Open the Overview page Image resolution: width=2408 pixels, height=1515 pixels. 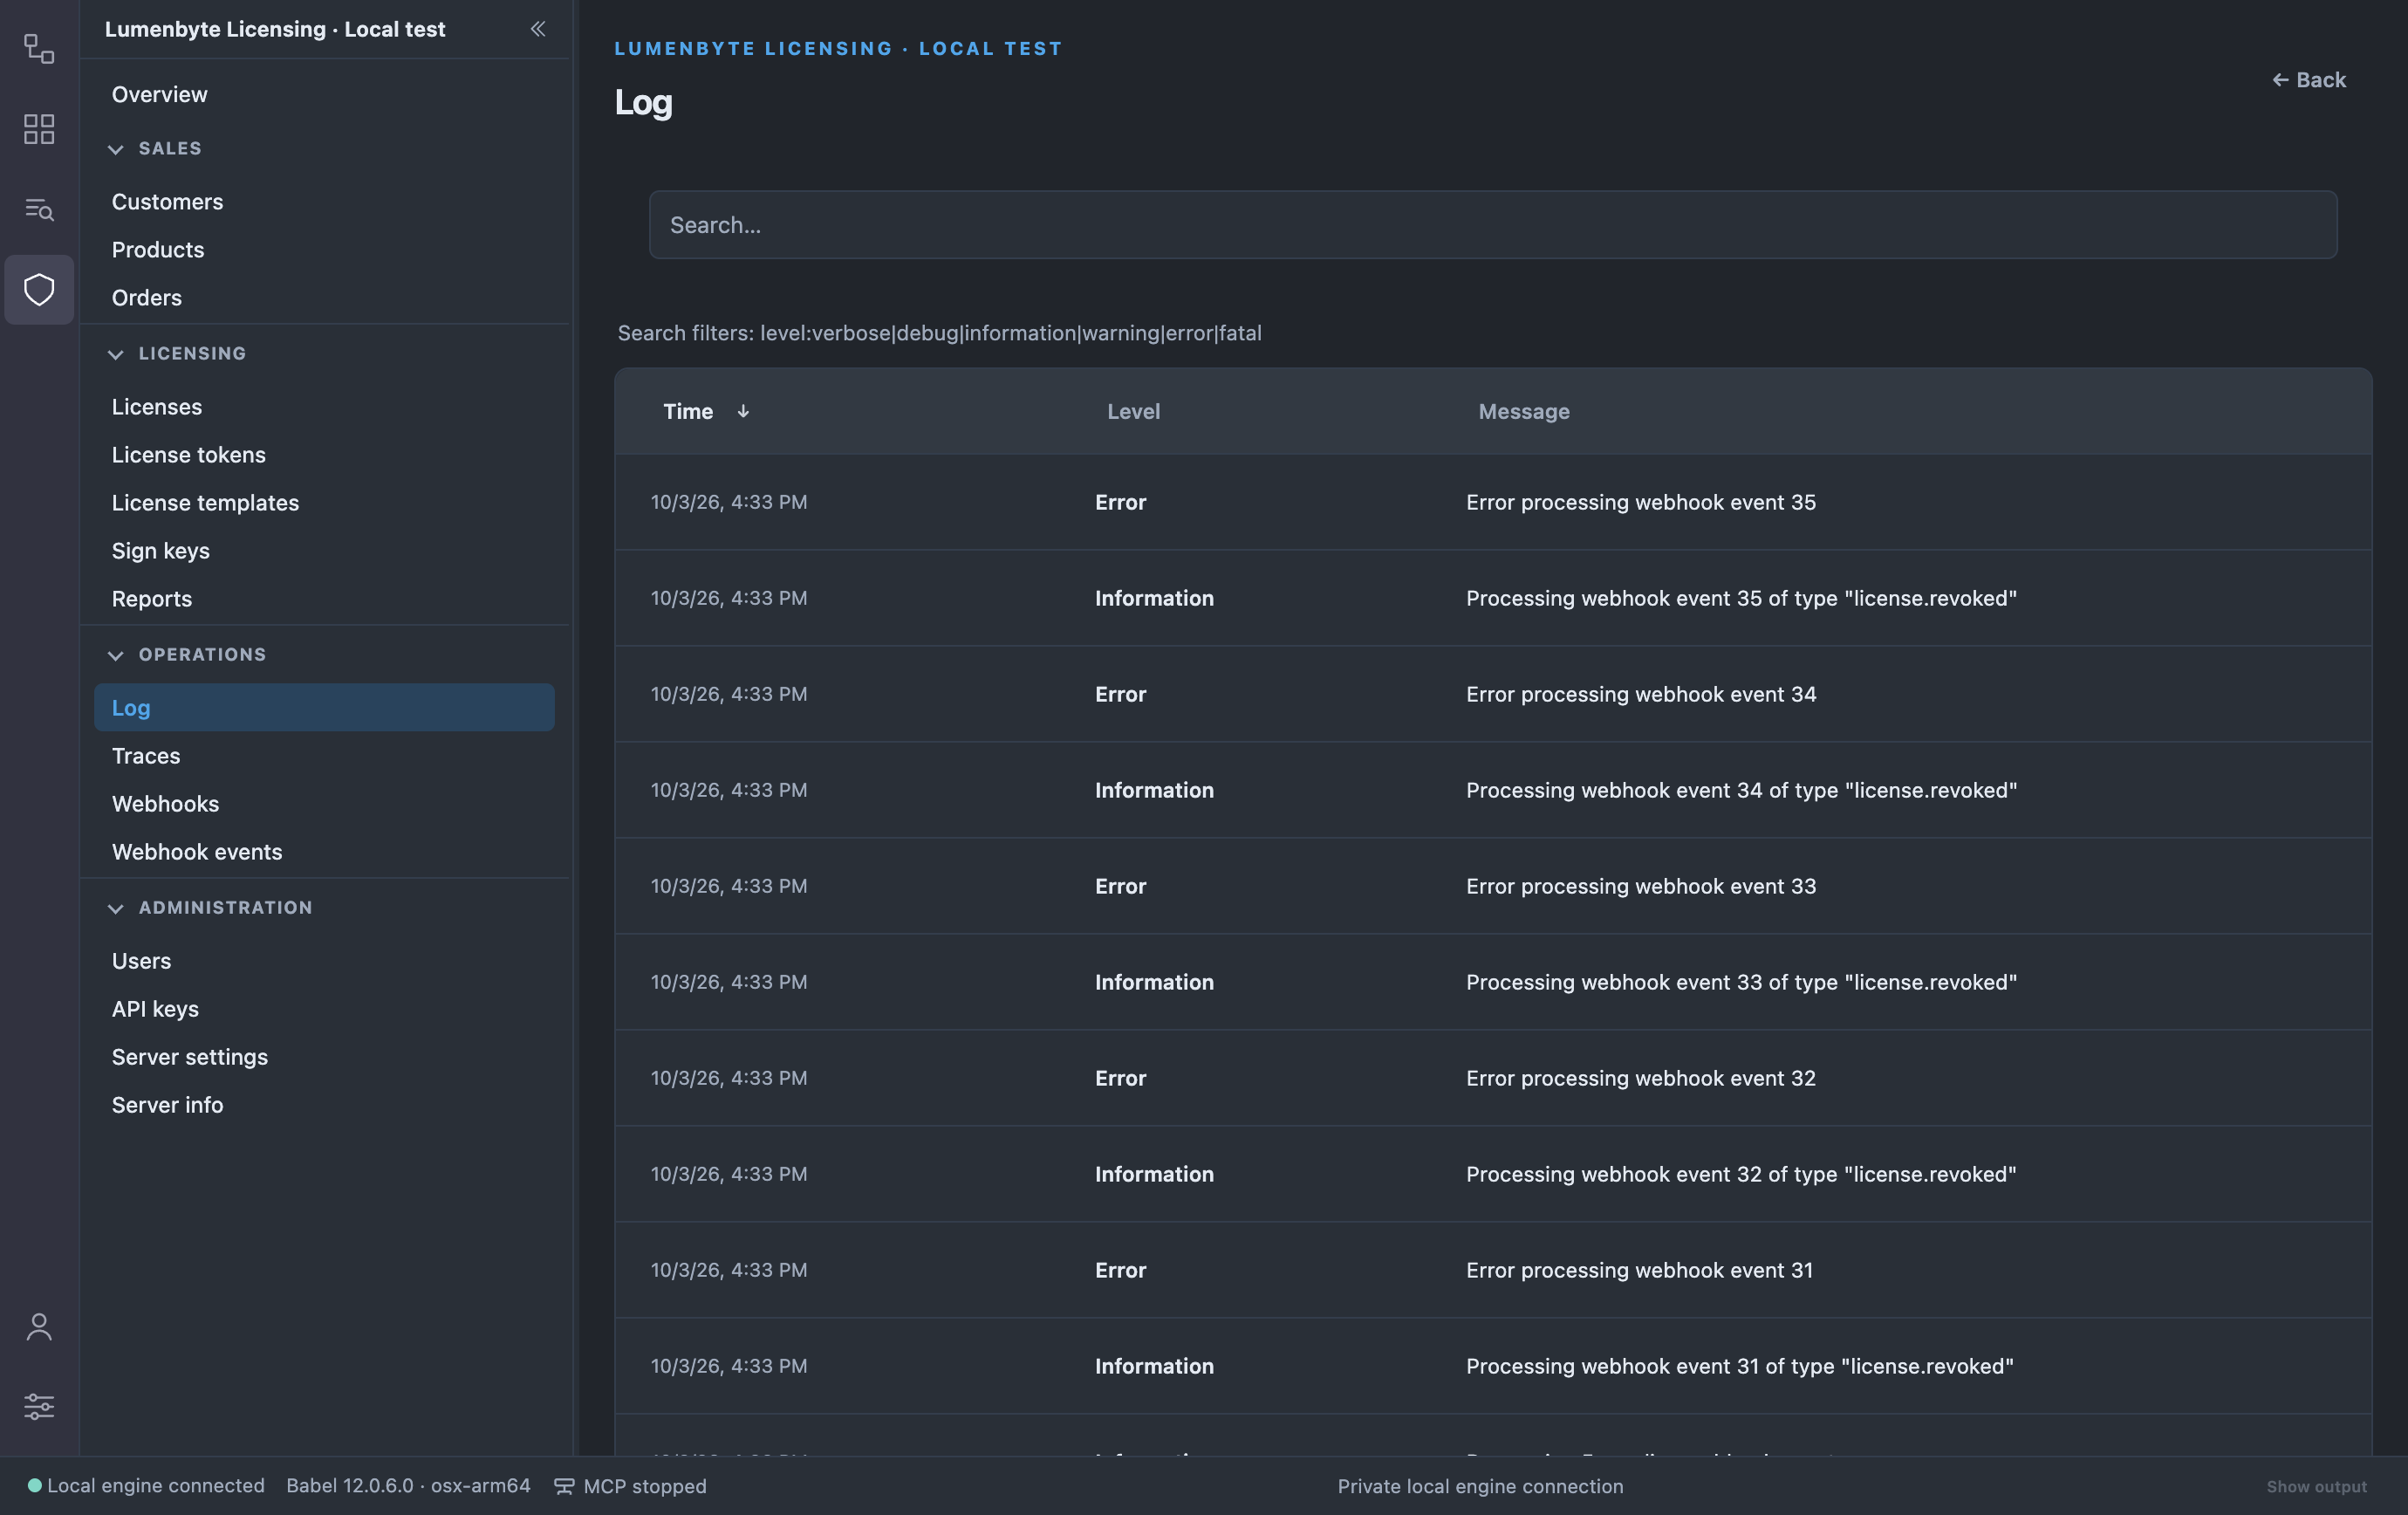[324, 94]
